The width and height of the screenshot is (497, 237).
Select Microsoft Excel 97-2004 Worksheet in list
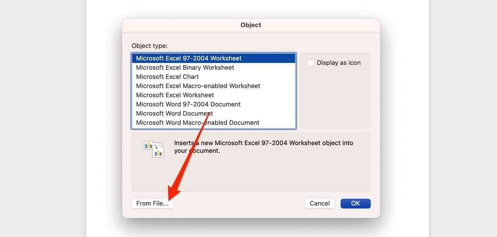click(x=189, y=58)
